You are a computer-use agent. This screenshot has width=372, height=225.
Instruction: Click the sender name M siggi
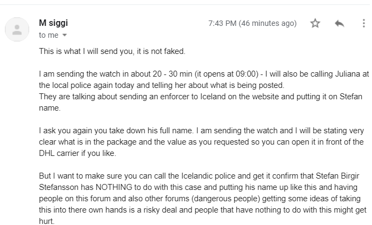(x=54, y=23)
